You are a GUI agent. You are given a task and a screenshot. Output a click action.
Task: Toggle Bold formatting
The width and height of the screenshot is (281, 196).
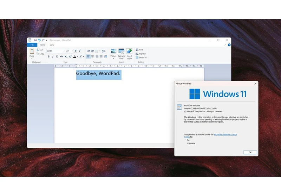click(x=48, y=57)
